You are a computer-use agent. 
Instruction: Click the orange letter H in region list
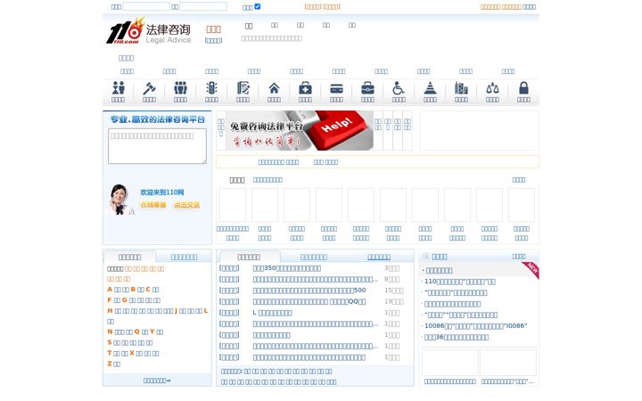pyautogui.click(x=110, y=311)
